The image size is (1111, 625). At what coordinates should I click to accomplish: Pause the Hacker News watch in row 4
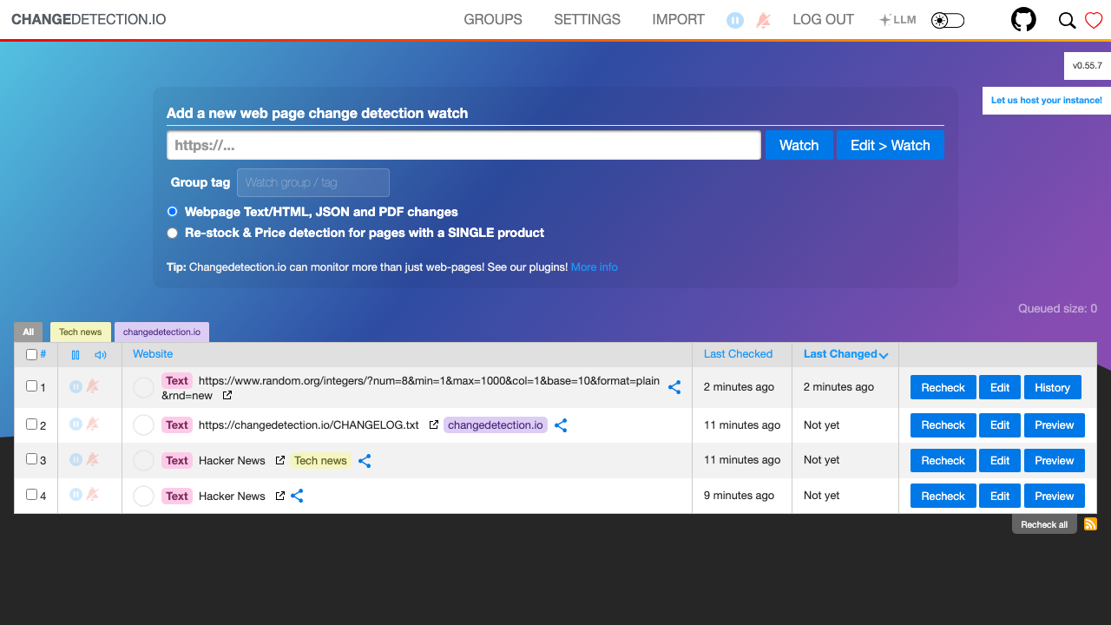(x=76, y=495)
